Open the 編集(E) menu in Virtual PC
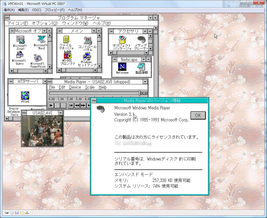Viewport: 267px width, 218px height. 23,10
